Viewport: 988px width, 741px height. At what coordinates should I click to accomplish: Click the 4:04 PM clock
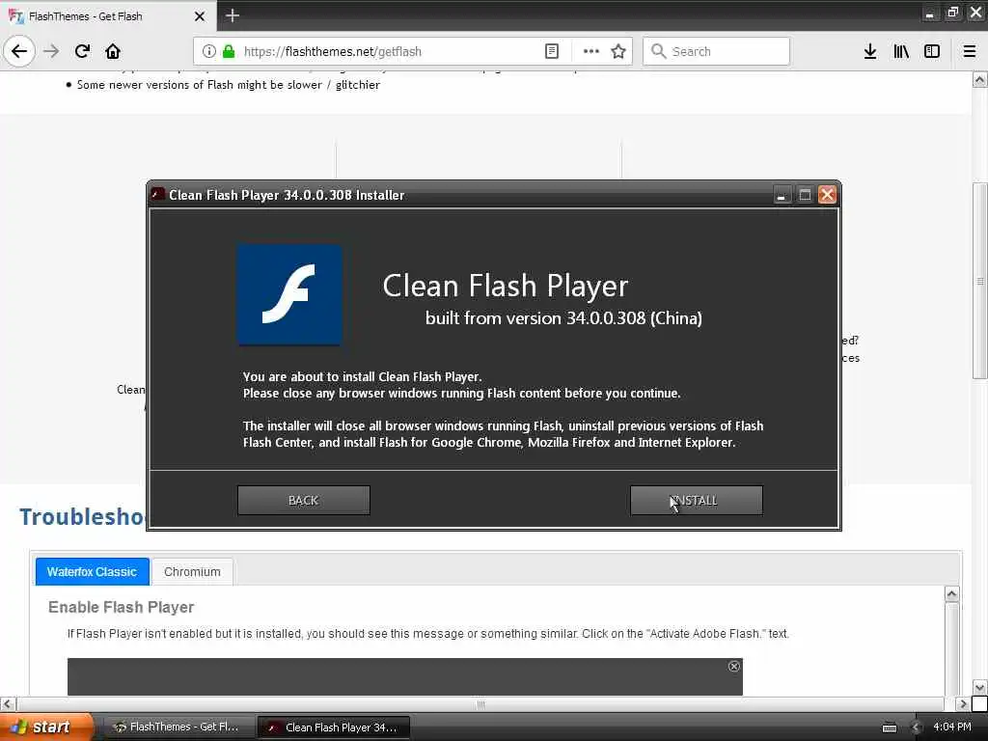tap(952, 727)
